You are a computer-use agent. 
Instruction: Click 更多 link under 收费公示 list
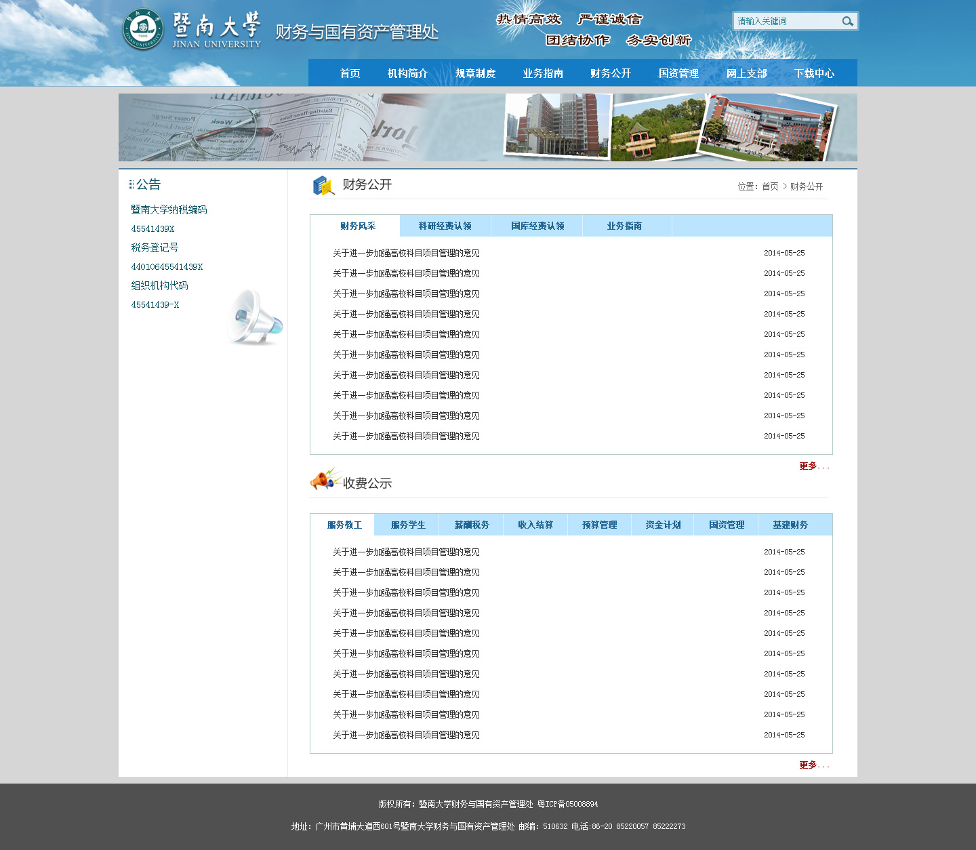click(813, 765)
